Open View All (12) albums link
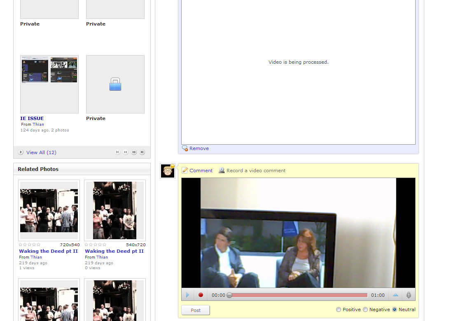Screen dimensions: 458x321 (x=41, y=152)
